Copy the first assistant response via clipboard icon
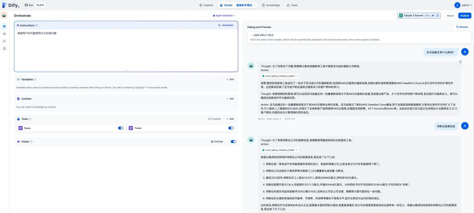 460,62
